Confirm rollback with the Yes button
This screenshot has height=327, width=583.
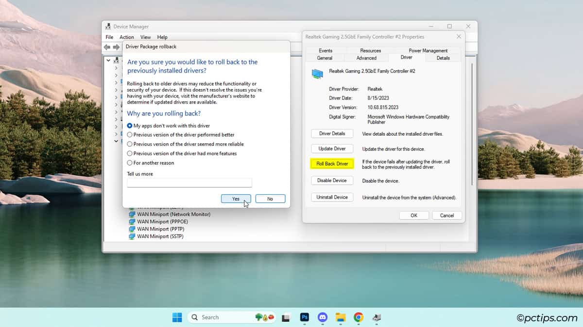coord(236,199)
